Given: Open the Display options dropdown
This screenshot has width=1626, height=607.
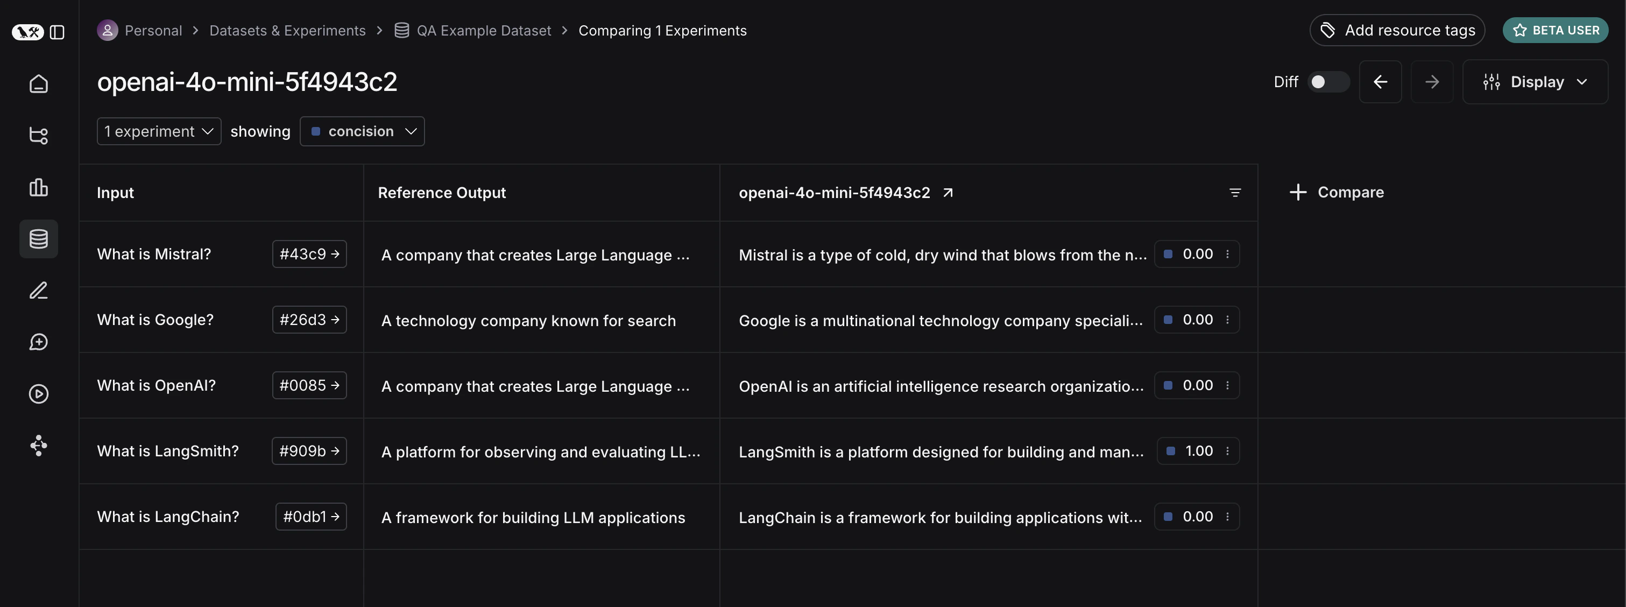Looking at the screenshot, I should coord(1535,82).
